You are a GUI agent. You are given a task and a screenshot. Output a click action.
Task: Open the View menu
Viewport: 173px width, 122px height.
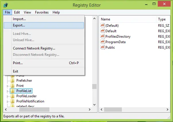(x=28, y=12)
